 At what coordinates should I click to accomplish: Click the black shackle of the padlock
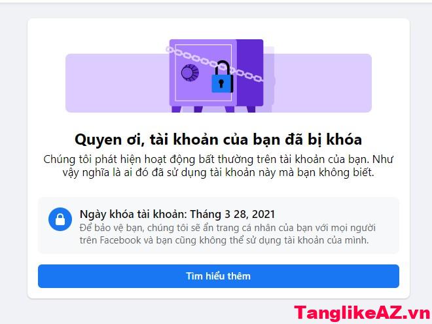[x=223, y=68]
